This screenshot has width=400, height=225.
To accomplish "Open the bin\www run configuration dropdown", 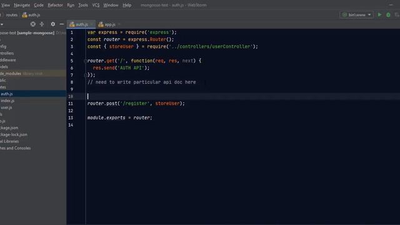I will point(357,15).
